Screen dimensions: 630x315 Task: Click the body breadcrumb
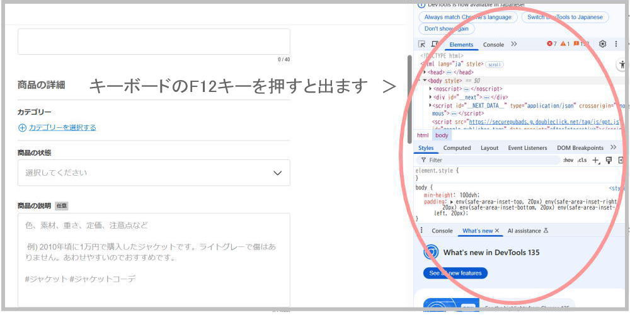(x=442, y=135)
